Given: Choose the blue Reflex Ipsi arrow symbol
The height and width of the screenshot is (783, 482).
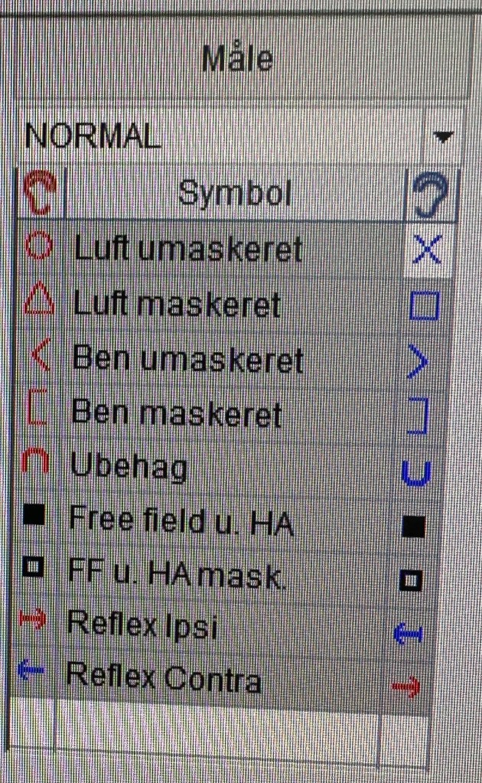Looking at the screenshot, I should pos(409,633).
